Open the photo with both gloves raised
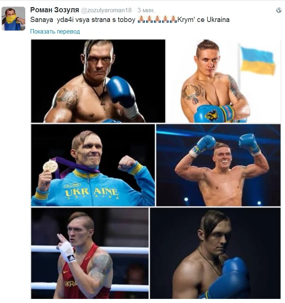Screen dimensions: 285x303 [218, 165]
